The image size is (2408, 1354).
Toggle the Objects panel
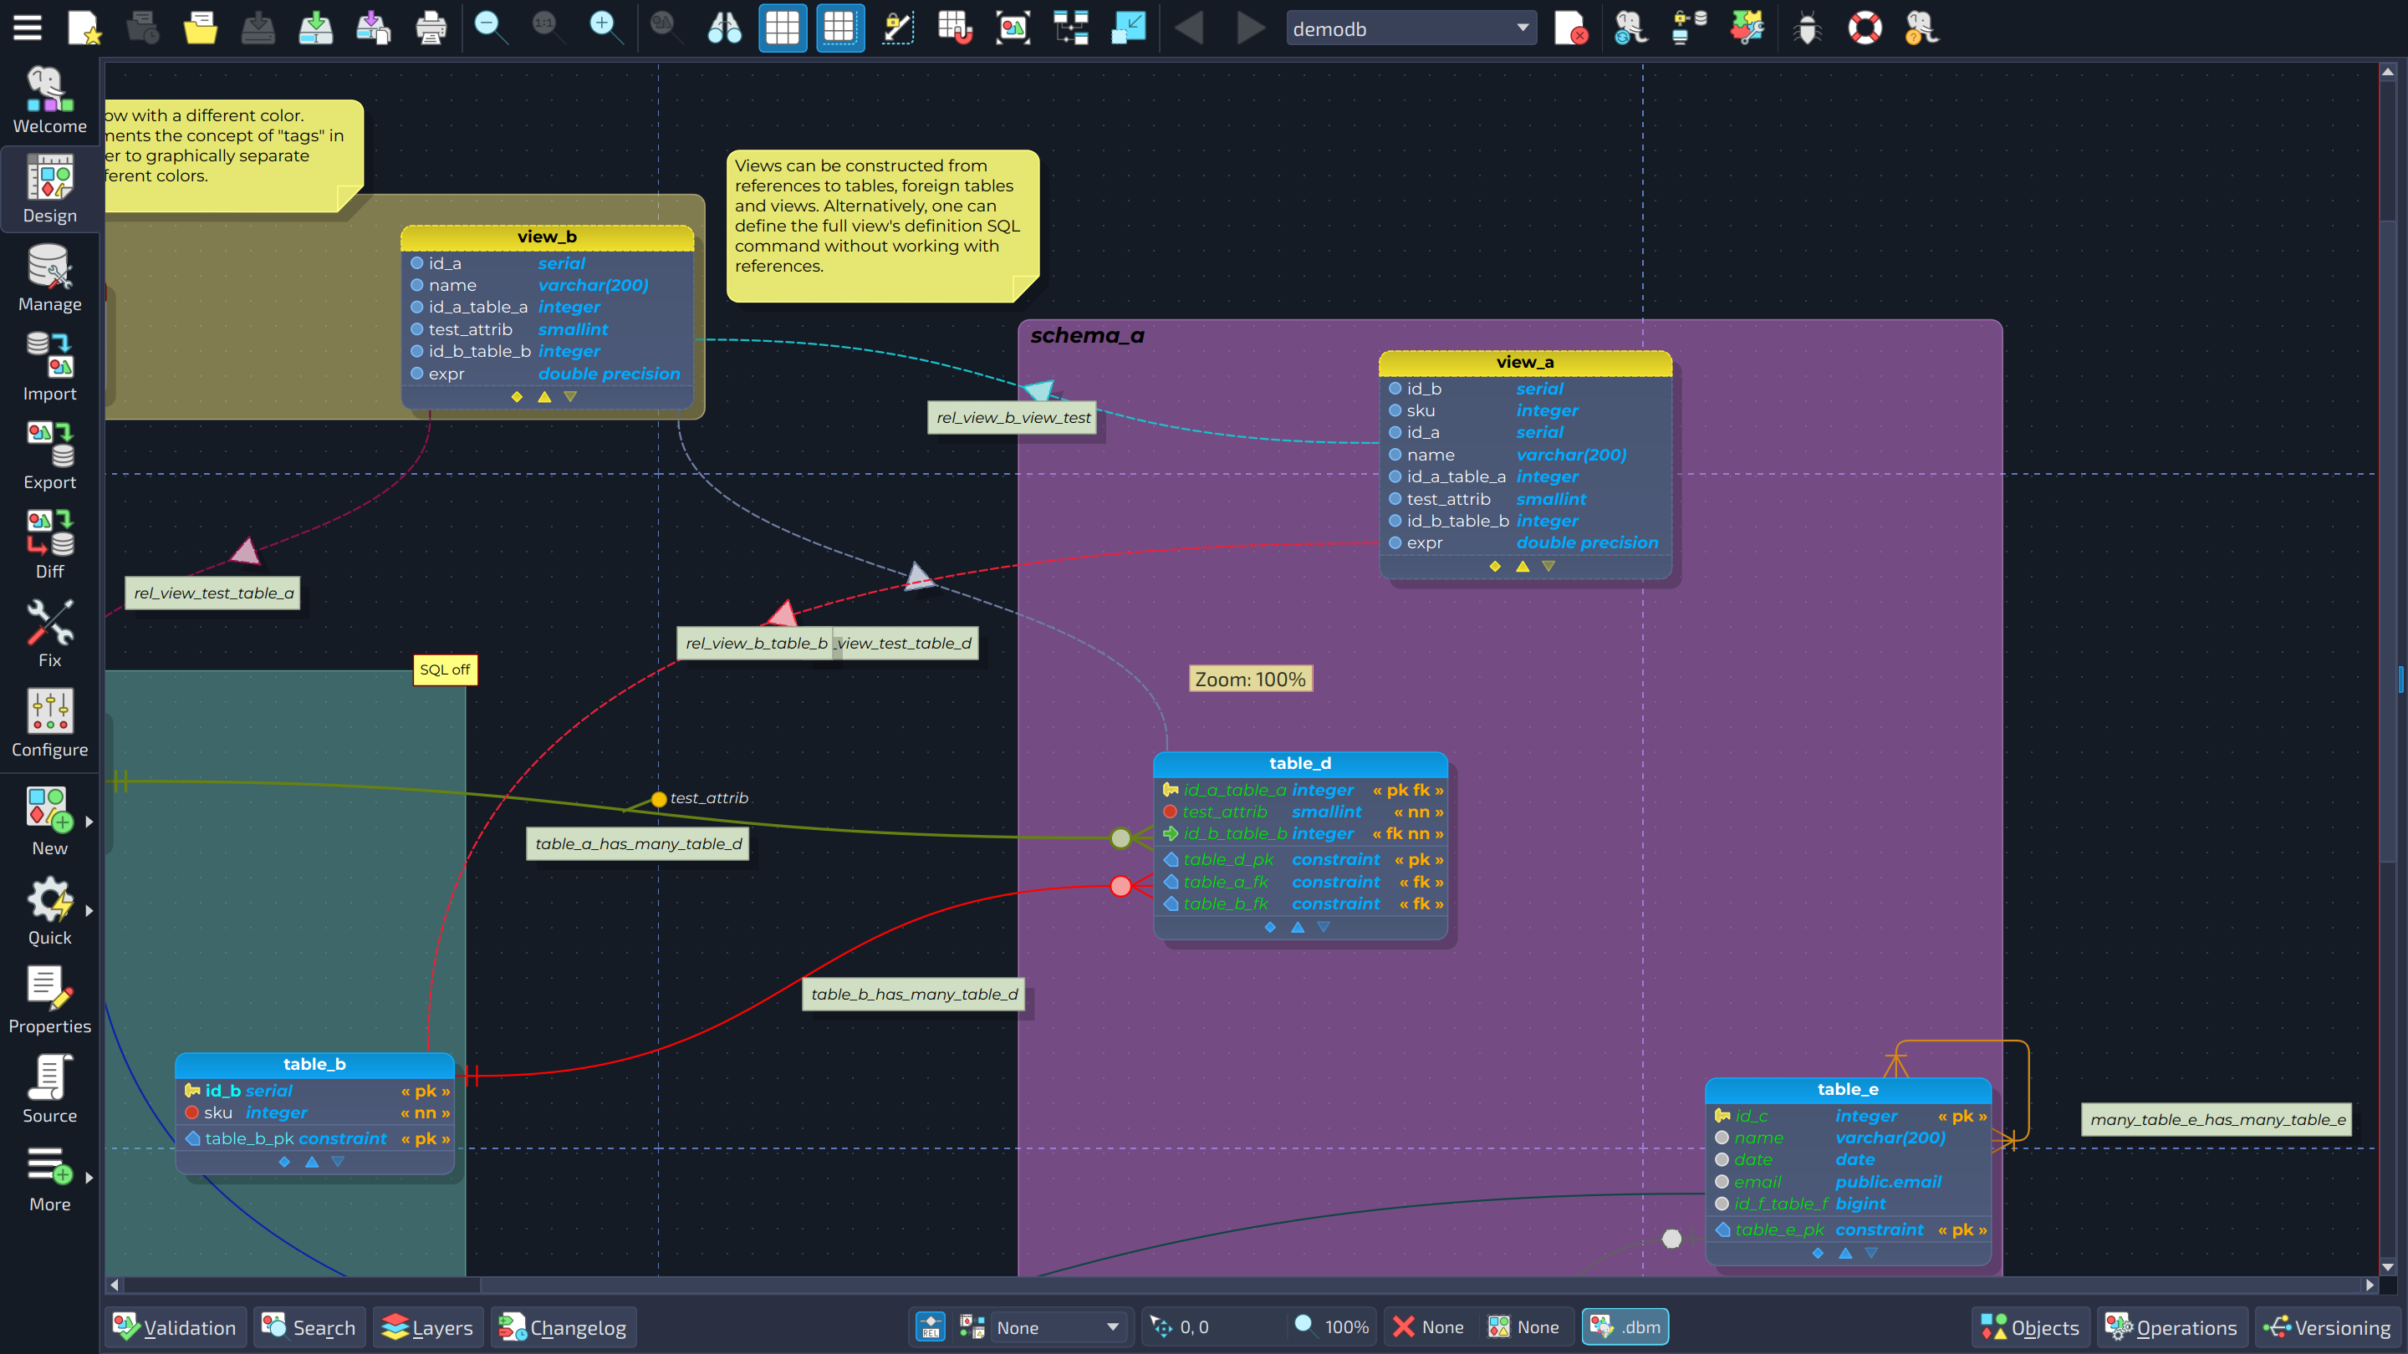(x=2030, y=1327)
